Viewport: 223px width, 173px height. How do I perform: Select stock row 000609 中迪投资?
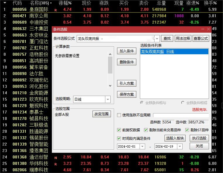pyautogui.click(x=111, y=22)
